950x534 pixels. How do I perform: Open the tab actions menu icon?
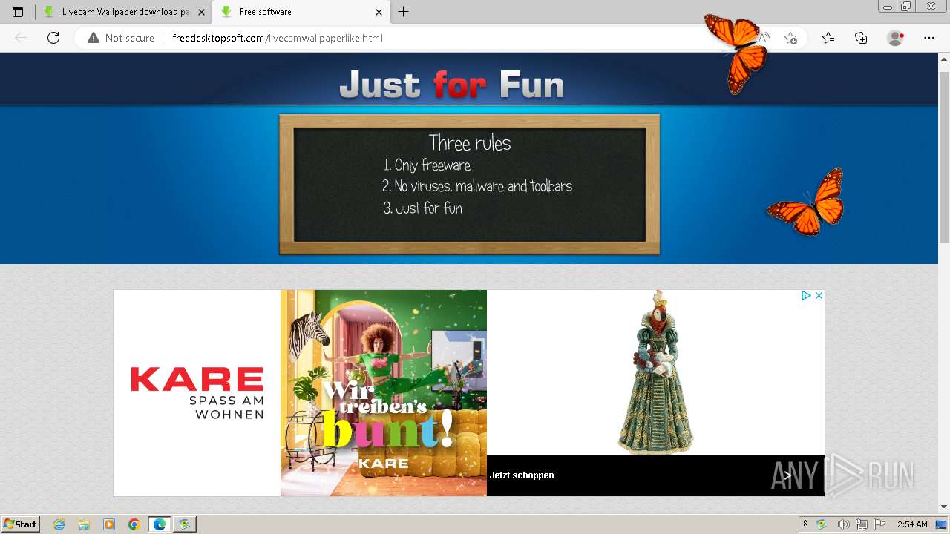pos(18,12)
